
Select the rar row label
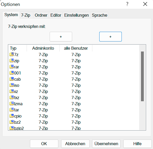tap(16, 67)
